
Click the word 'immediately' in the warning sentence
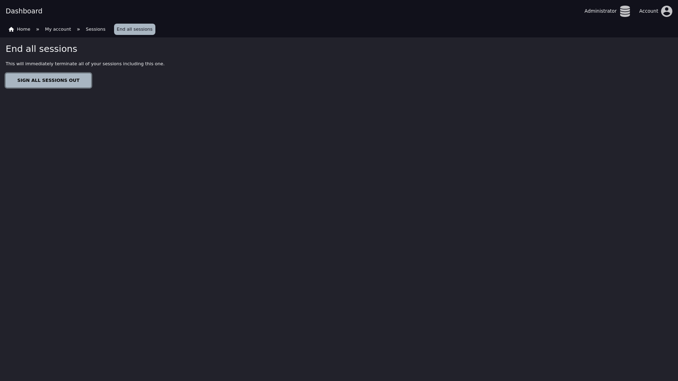tap(39, 64)
